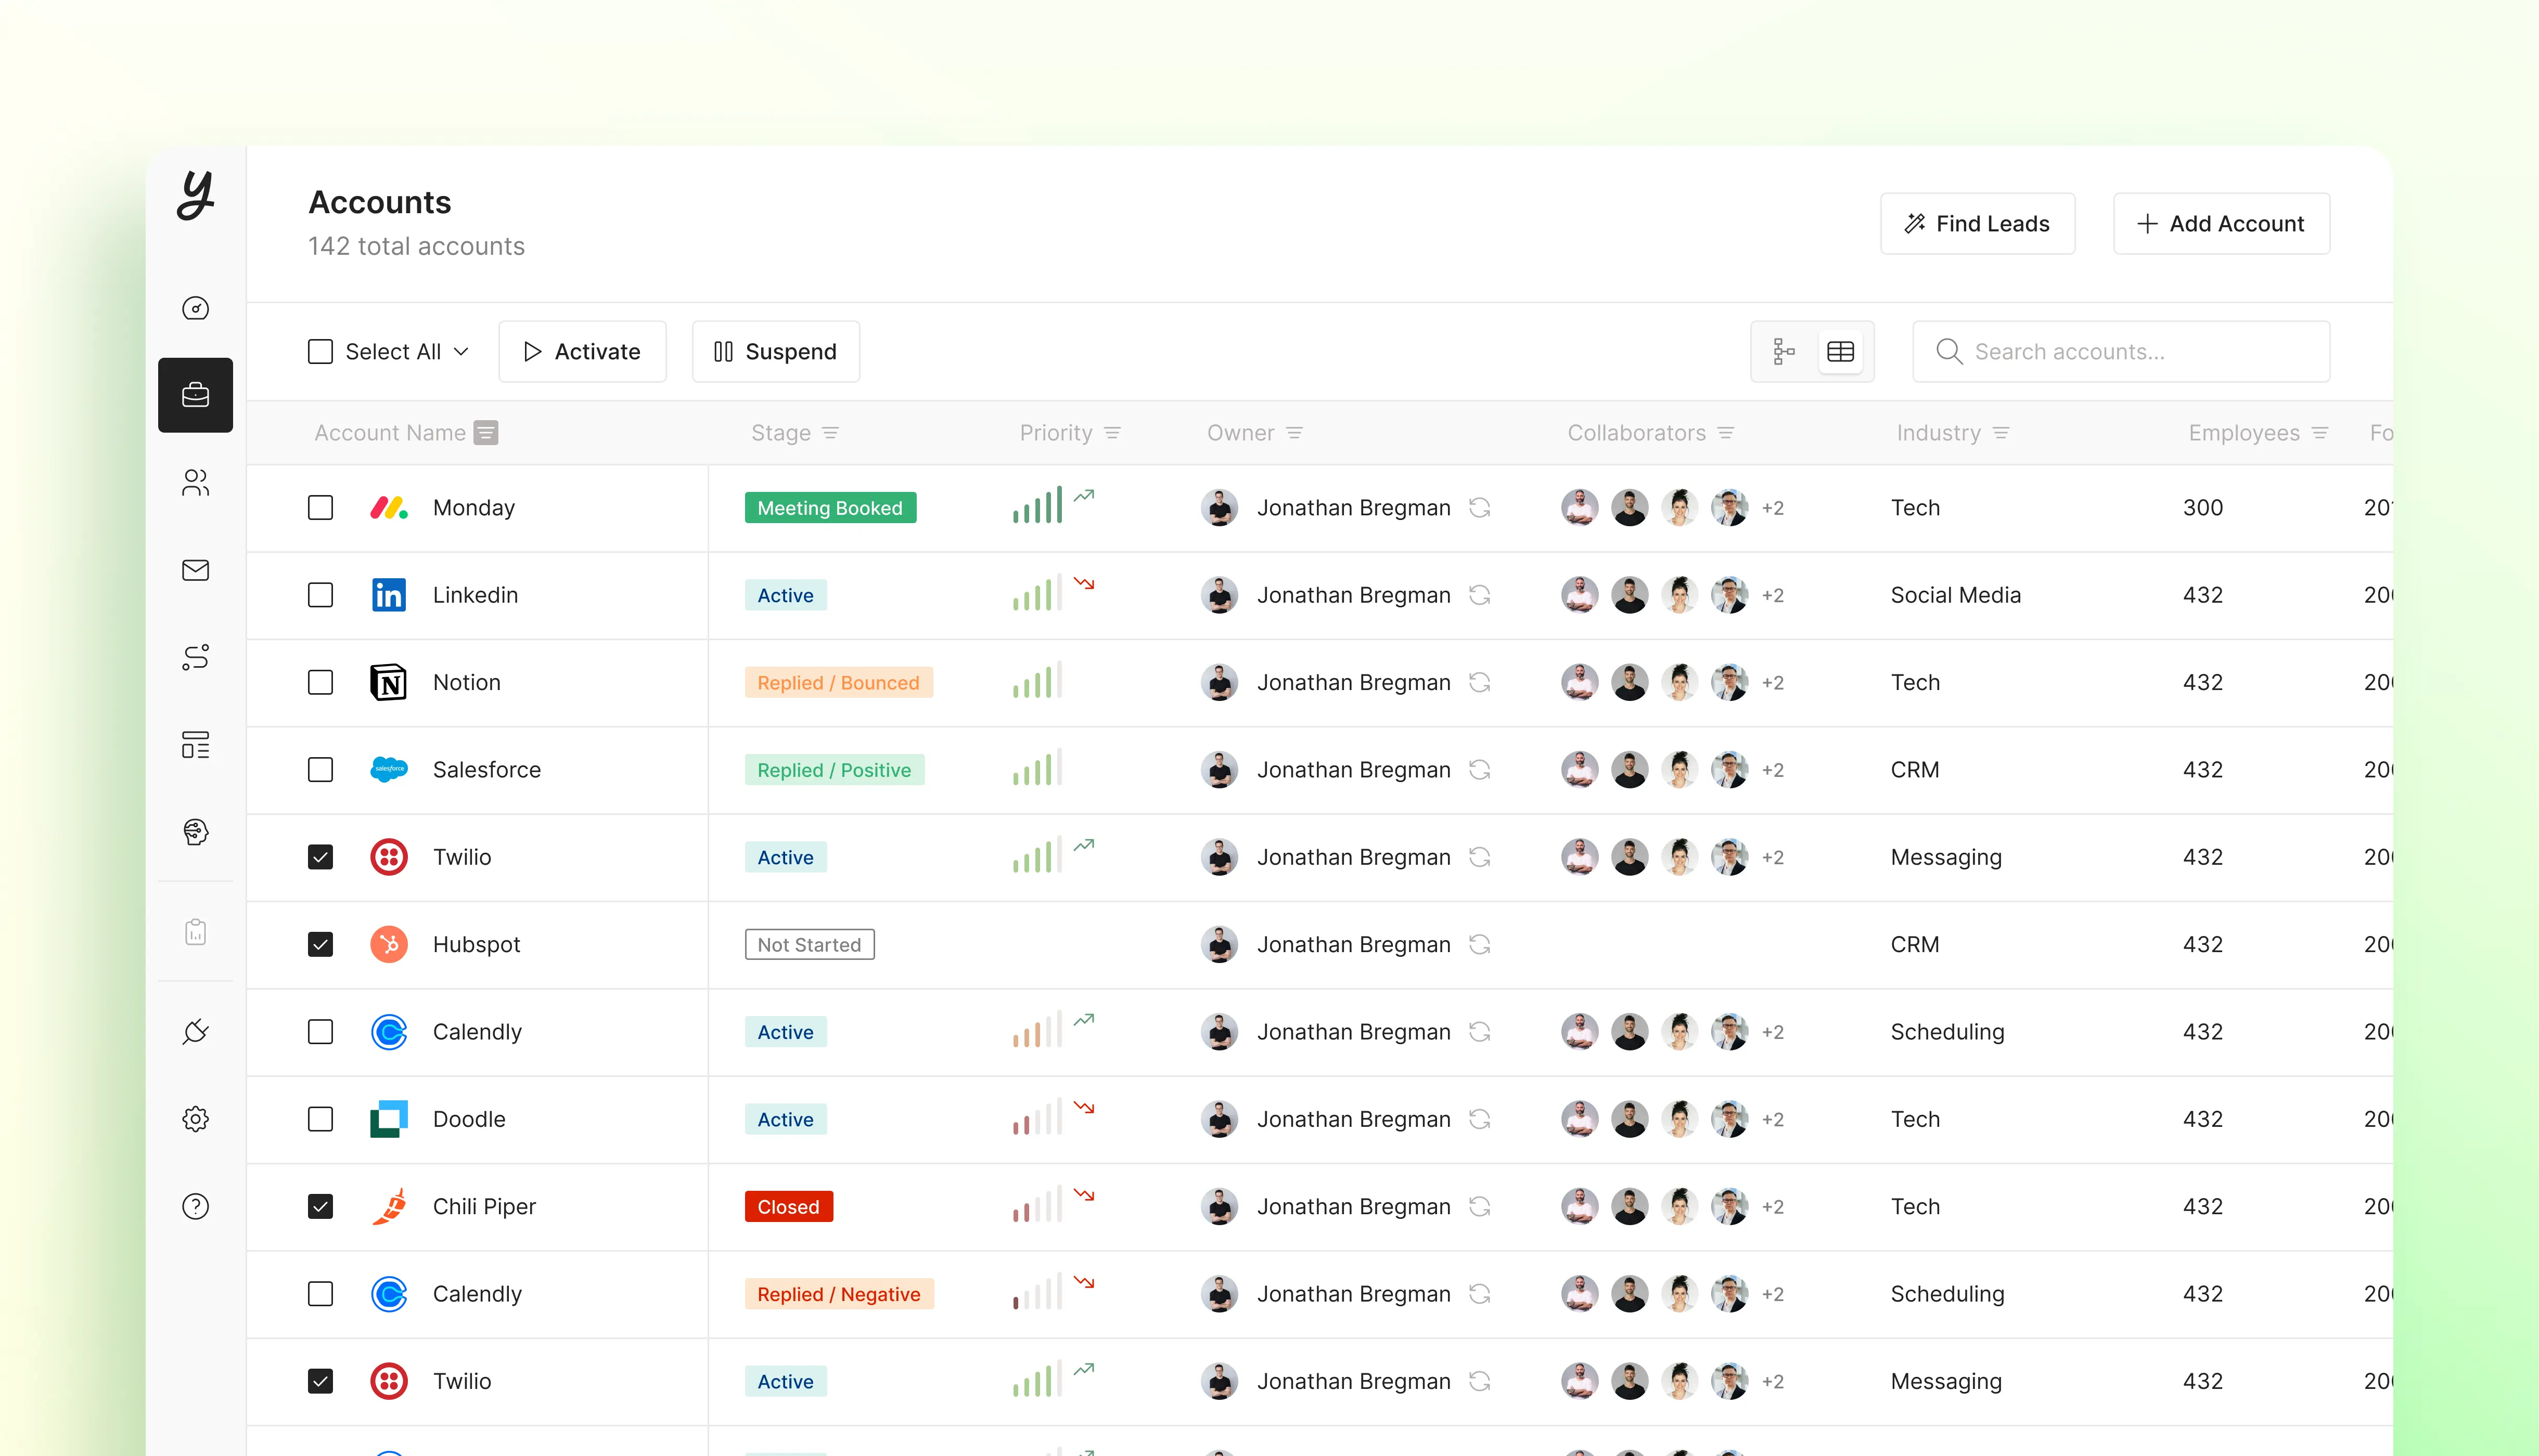Viewport: 2539px width, 1456px height.
Task: Open the +2 collaborators in Monday row
Action: (x=1773, y=508)
